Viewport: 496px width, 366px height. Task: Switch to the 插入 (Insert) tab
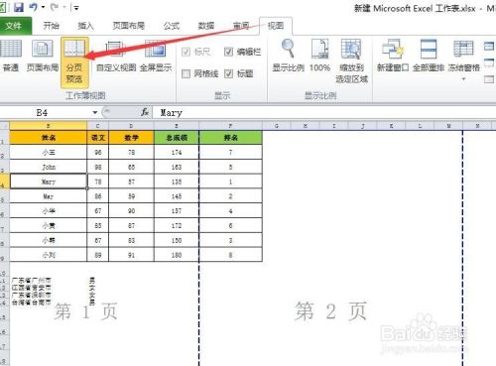pos(85,26)
